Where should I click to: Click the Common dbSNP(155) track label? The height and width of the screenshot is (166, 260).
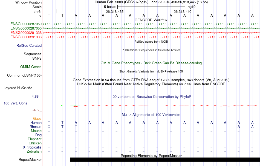24,75
